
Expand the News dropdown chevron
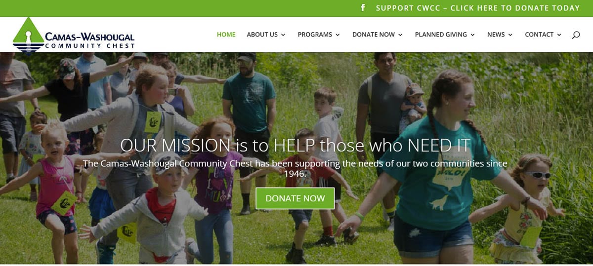click(510, 35)
